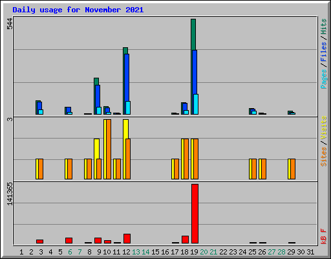
Task: Click the orange Sites bar for day 29
Action: [x=293, y=169]
